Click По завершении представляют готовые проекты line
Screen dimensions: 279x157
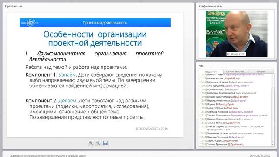[87, 117]
